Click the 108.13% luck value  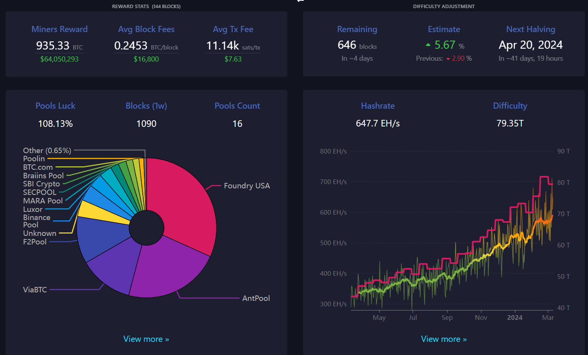(x=55, y=124)
